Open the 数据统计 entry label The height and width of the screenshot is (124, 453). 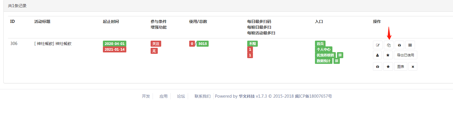point(324,61)
